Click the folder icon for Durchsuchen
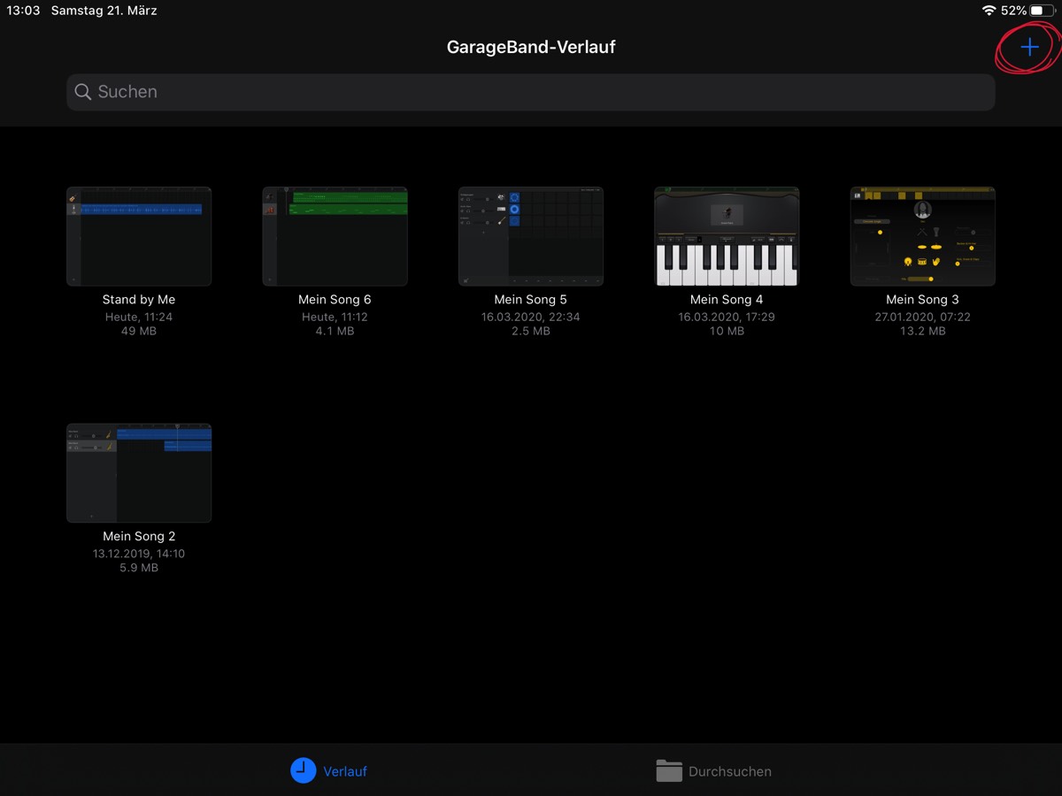This screenshot has height=796, width=1062. [669, 770]
